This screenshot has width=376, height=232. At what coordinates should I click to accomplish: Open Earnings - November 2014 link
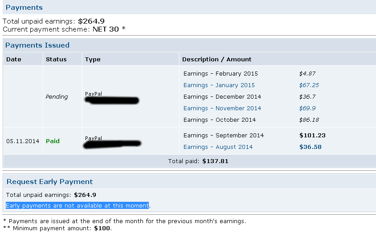pyautogui.click(x=222, y=108)
